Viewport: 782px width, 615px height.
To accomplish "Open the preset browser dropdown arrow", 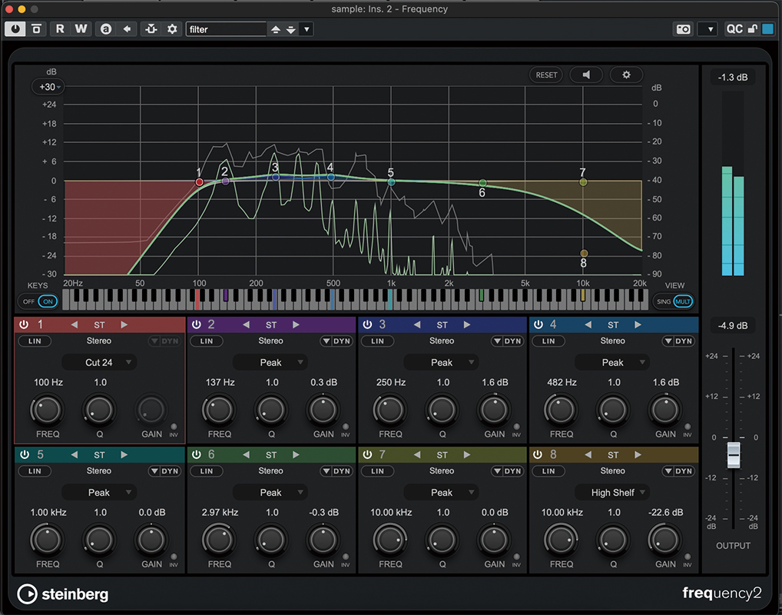I will click(307, 29).
